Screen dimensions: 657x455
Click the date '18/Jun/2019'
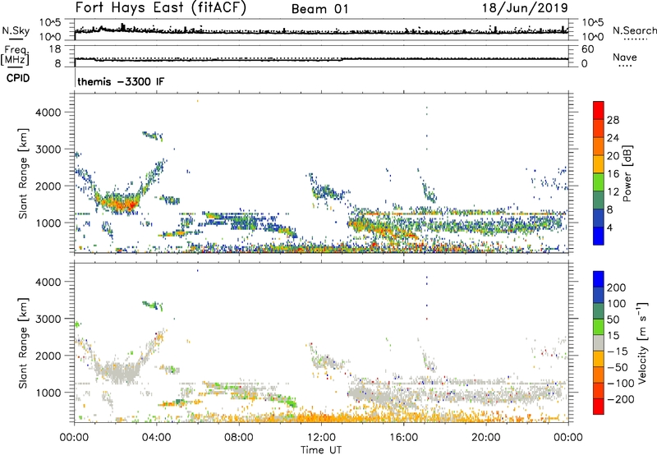point(525,8)
